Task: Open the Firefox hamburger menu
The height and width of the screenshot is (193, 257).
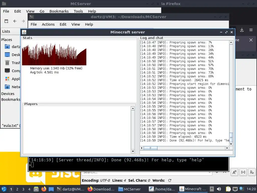Action: (251, 30)
